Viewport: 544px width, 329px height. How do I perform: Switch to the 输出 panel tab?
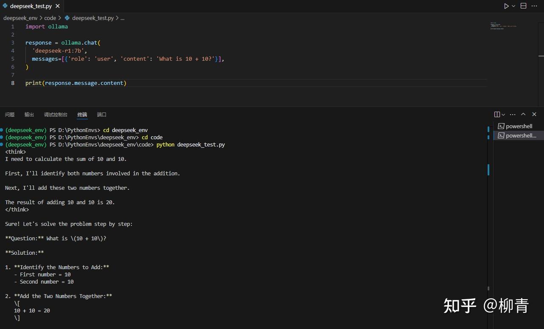pos(29,114)
